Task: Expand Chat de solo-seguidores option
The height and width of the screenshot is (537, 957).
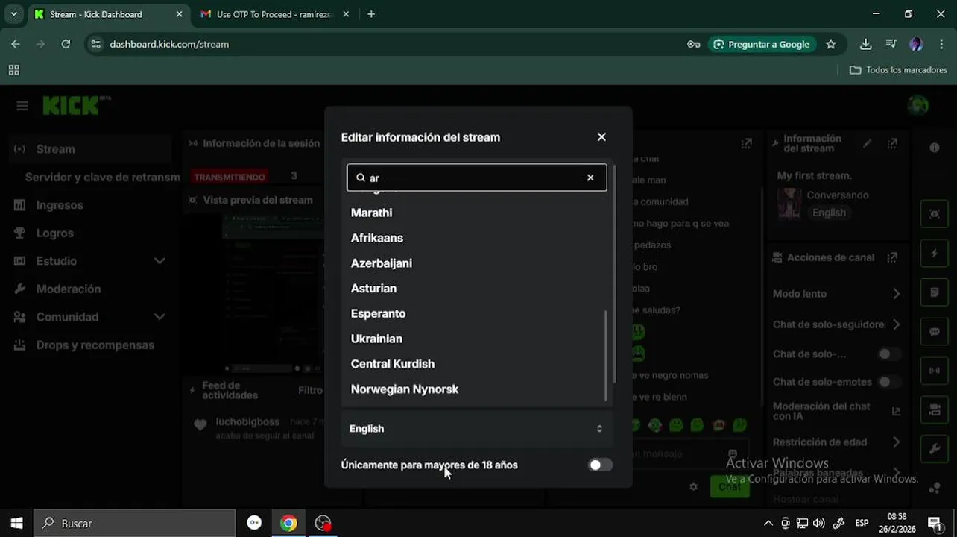Action: [x=896, y=324]
